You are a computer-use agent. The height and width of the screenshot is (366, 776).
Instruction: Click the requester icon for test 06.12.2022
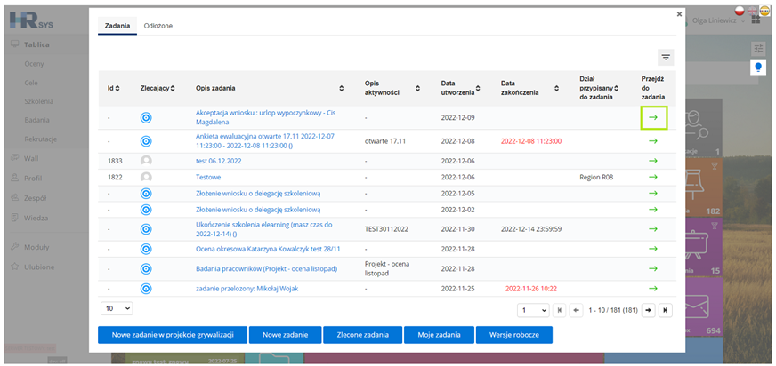pyautogui.click(x=146, y=161)
